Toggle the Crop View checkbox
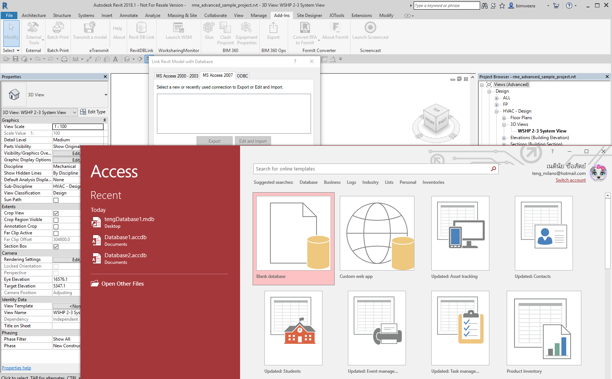This screenshot has height=379, width=612. point(56,213)
